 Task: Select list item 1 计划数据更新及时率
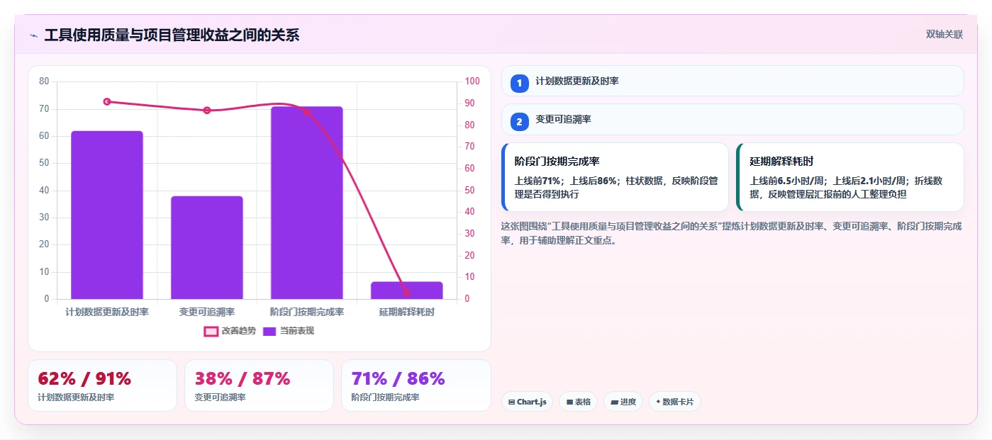[x=732, y=81]
